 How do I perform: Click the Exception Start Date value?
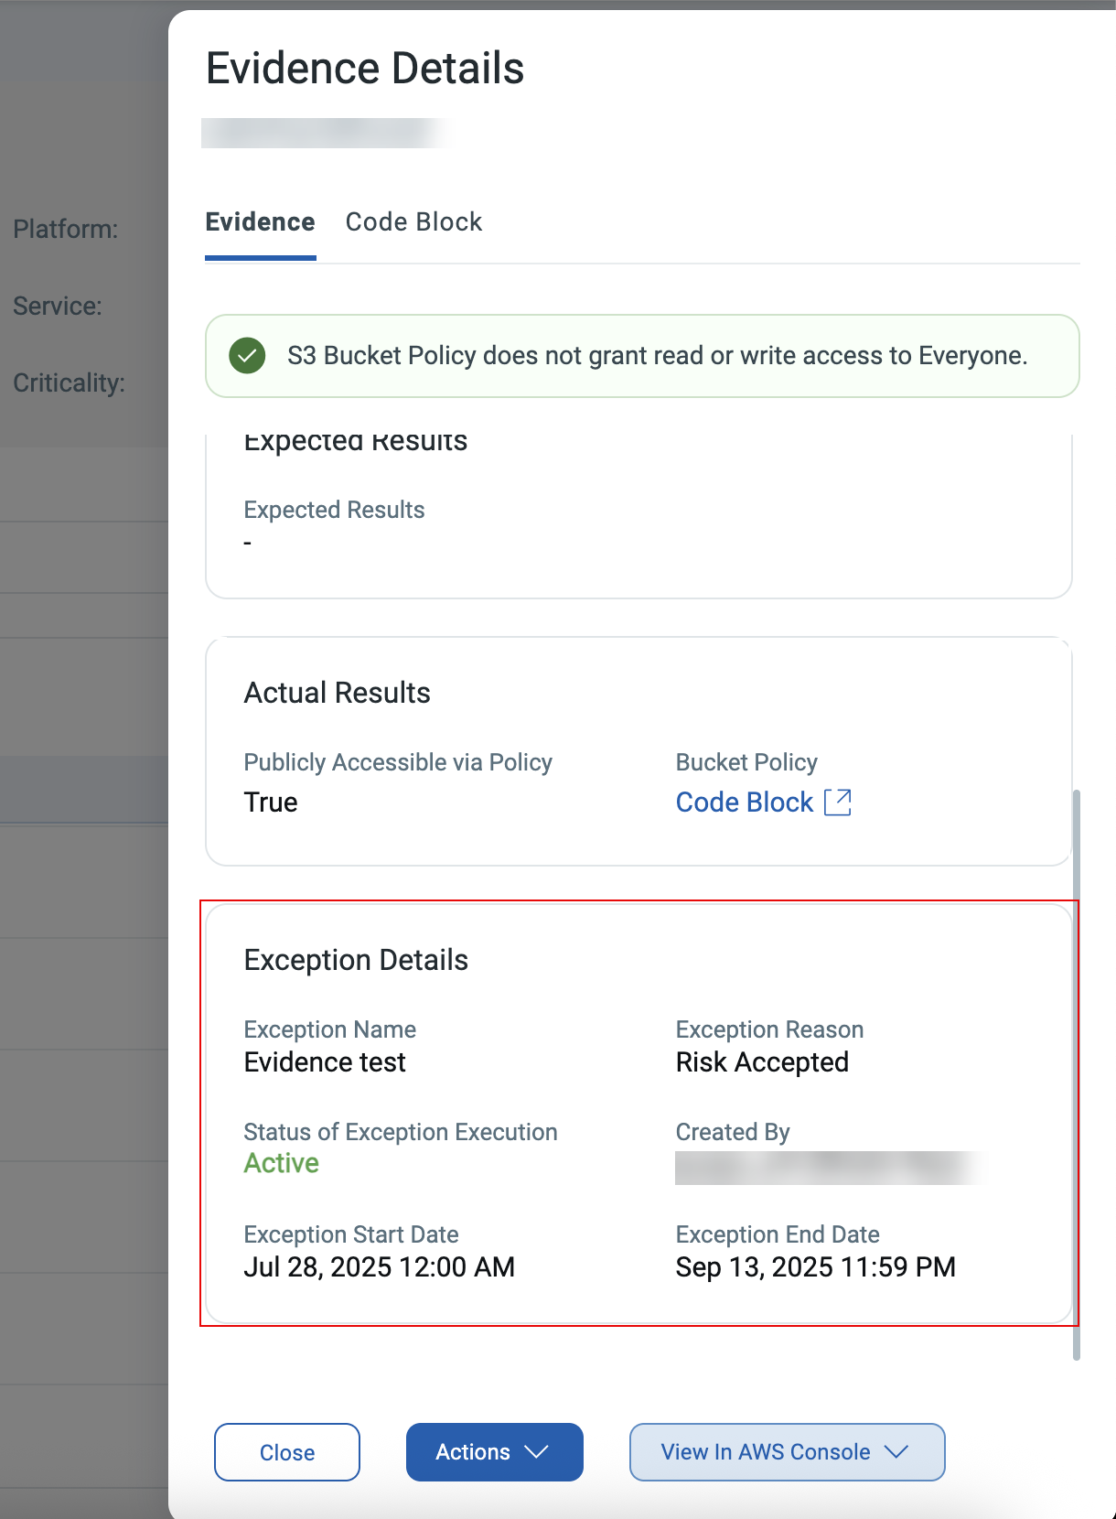click(x=379, y=1267)
